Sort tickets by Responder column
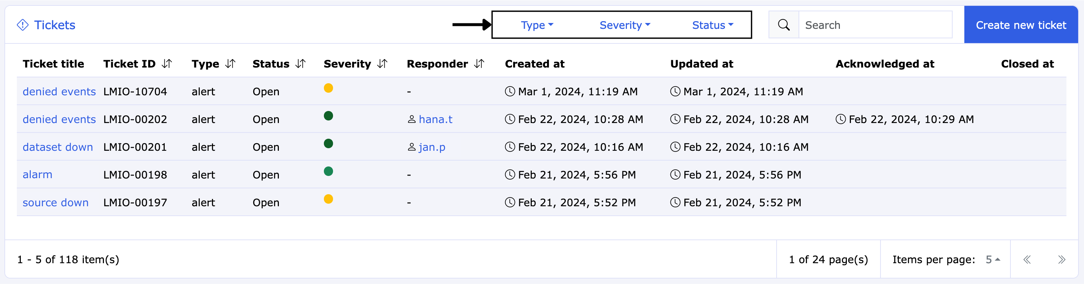 479,64
